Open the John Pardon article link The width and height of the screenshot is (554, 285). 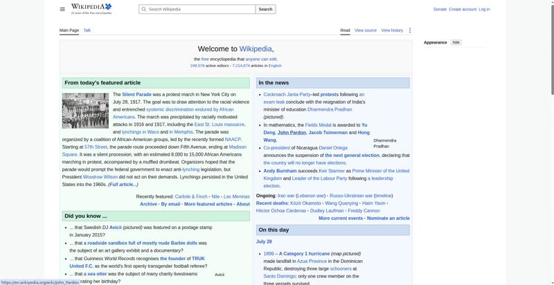(292, 133)
